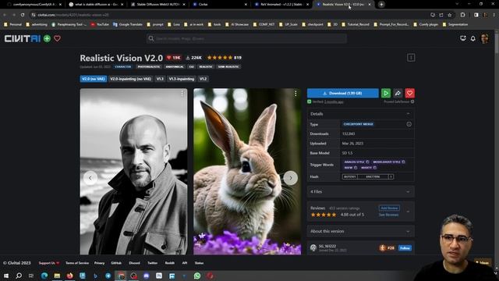This screenshot has width=499, height=281.
Task: Open the checkpoint bookmarks folder
Action: click(313, 24)
